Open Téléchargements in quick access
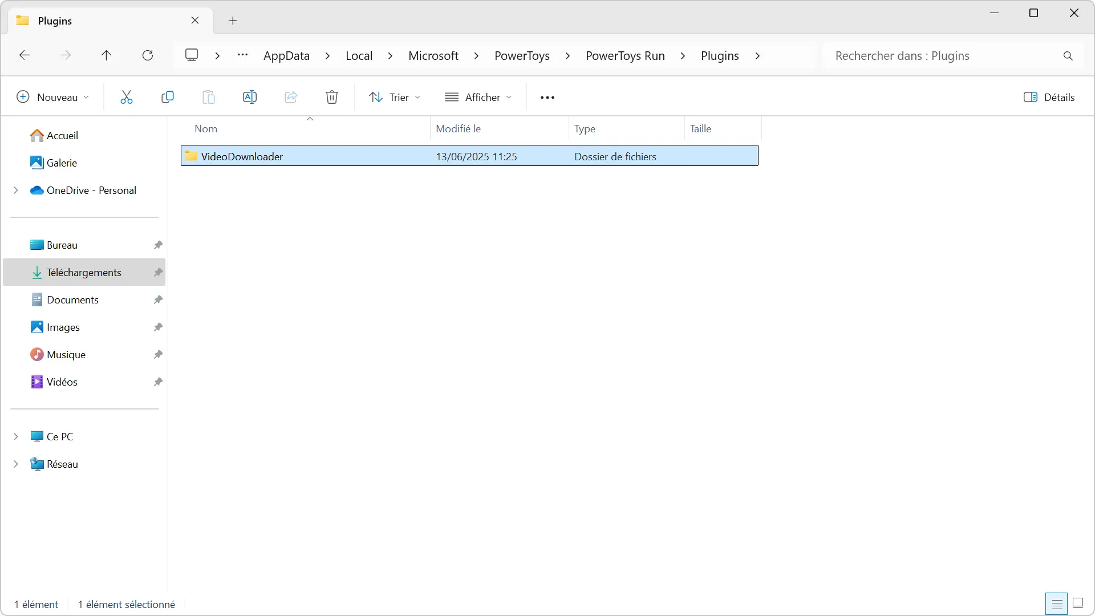 tap(84, 272)
